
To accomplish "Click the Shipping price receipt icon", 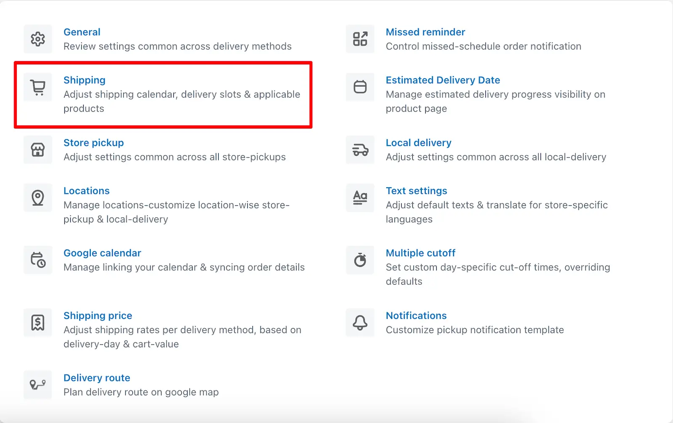I will [x=38, y=323].
